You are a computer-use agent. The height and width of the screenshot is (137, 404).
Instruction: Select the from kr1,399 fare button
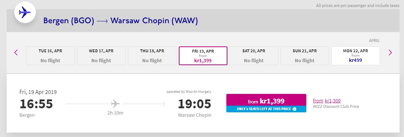tap(266, 100)
